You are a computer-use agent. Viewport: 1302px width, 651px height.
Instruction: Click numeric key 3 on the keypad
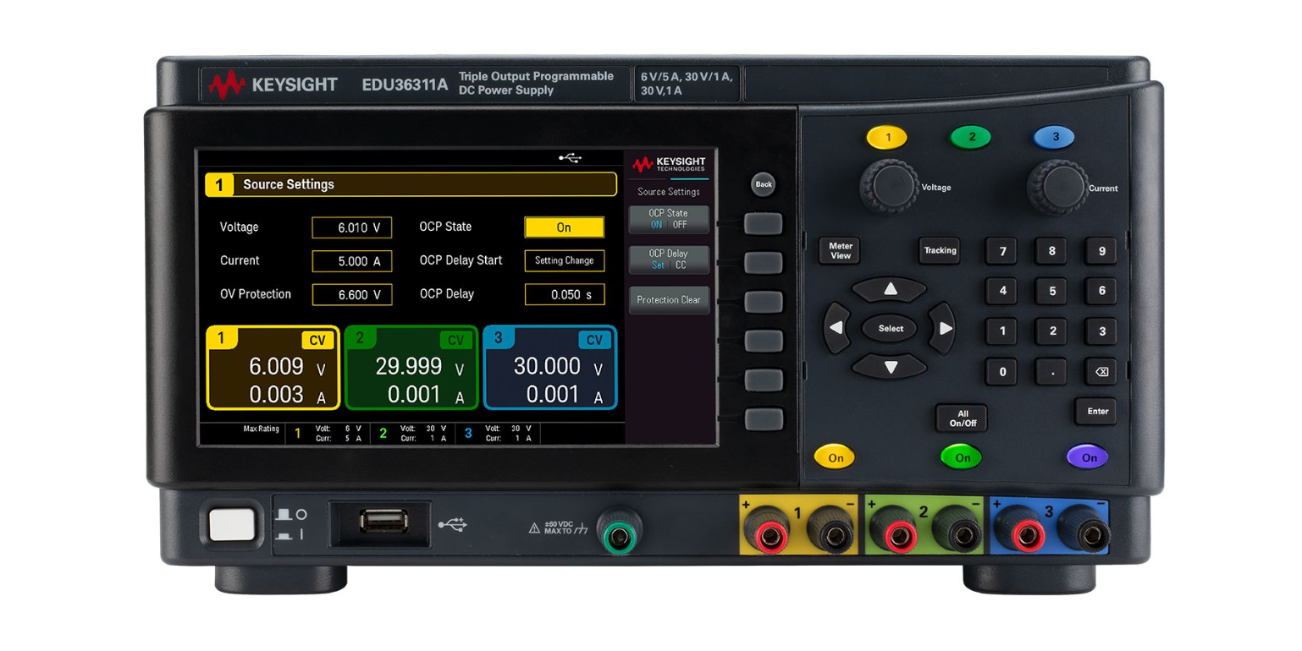click(x=1101, y=331)
